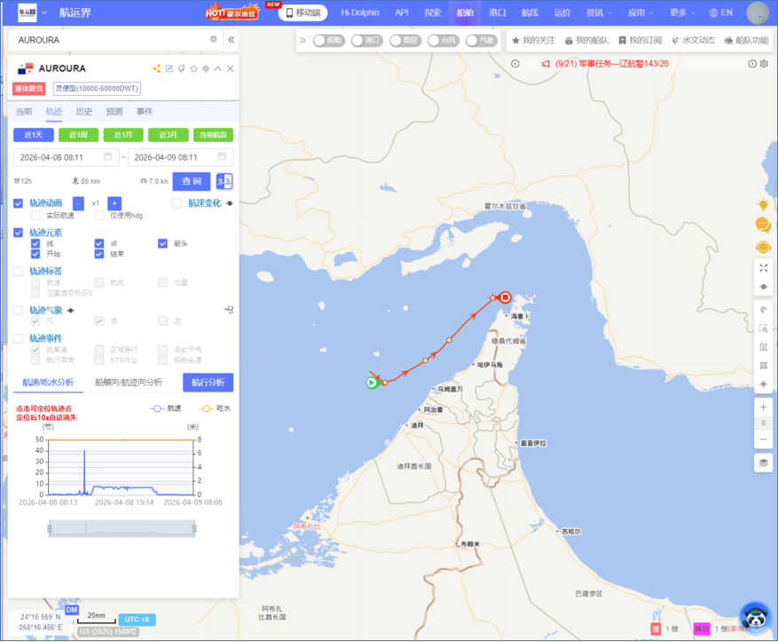Add AUROURA to favorites with star icon
This screenshot has height=642, width=778.
point(193,68)
